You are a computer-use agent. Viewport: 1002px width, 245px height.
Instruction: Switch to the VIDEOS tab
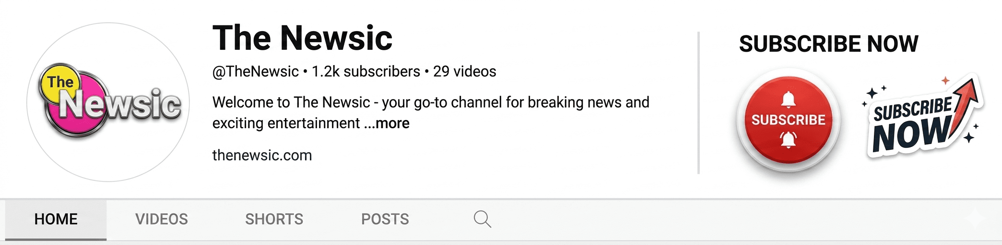click(x=161, y=219)
